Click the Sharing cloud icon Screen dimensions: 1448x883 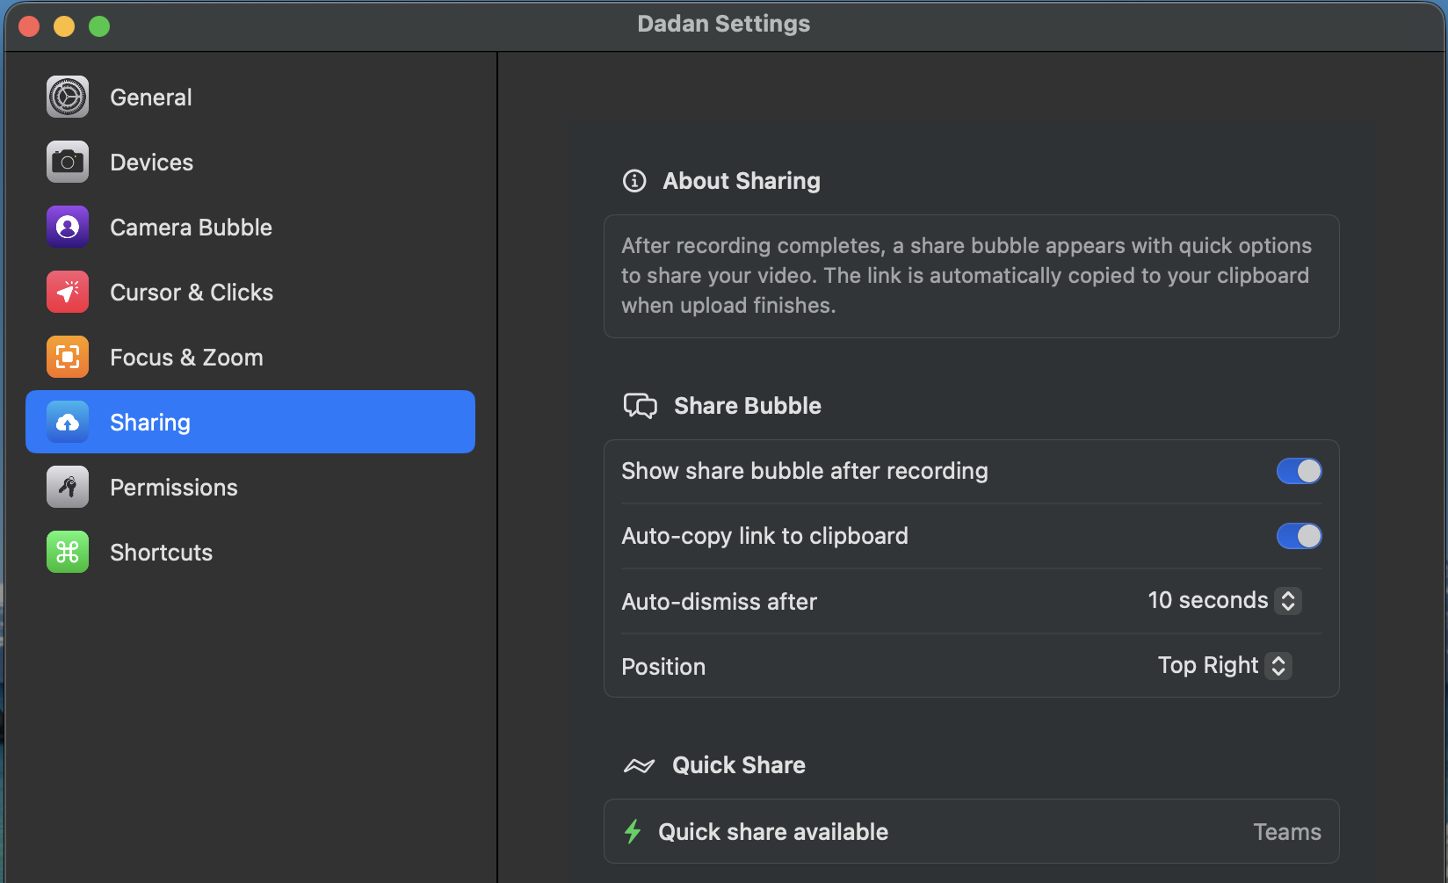[67, 422]
